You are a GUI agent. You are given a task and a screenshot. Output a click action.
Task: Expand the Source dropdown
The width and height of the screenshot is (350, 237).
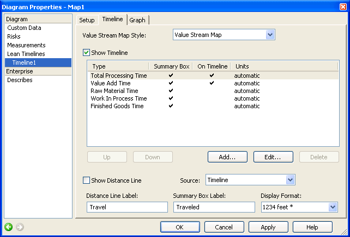(290, 180)
